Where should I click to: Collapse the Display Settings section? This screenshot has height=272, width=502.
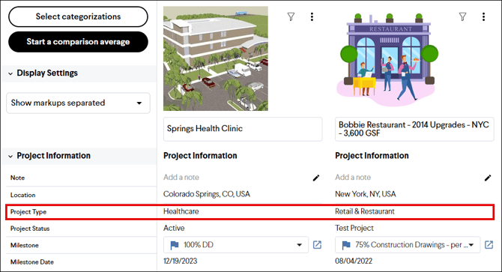[x=10, y=73]
